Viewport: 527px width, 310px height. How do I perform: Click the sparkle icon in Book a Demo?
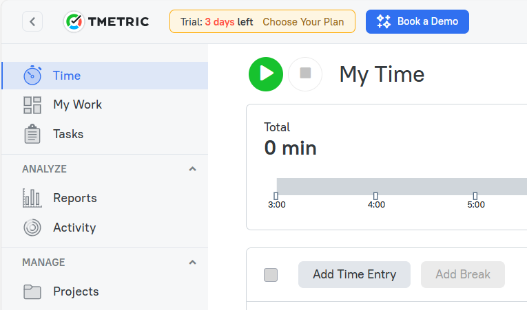[x=384, y=21]
